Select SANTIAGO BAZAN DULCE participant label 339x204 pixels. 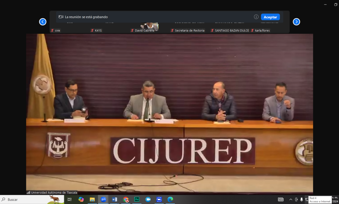coord(232,30)
